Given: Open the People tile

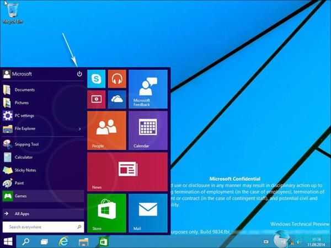Looking at the screenshot, I should coord(106,131).
